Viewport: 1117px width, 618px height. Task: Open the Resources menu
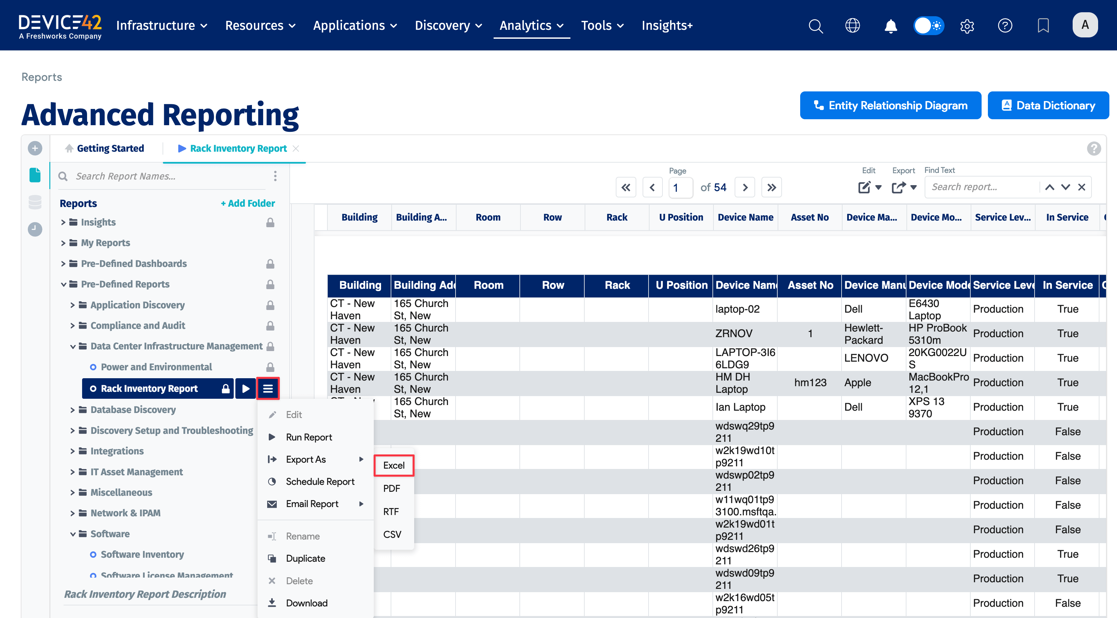[x=261, y=26]
